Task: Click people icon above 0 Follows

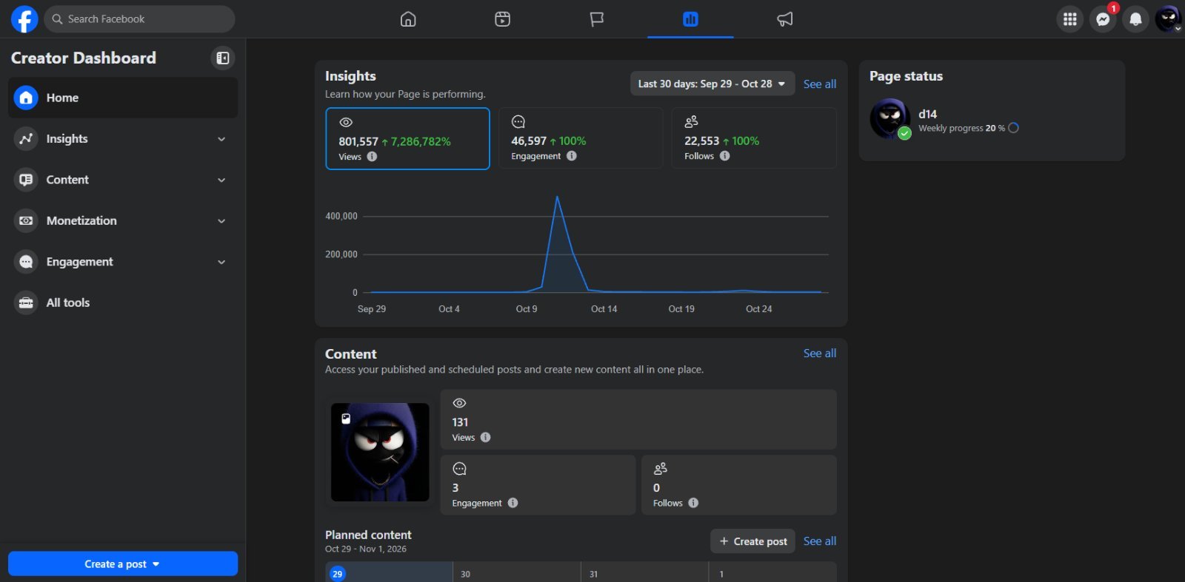Action: [661, 469]
